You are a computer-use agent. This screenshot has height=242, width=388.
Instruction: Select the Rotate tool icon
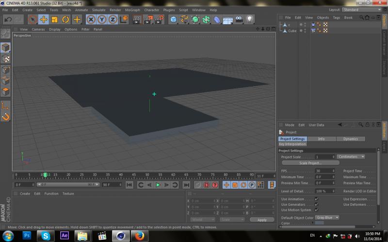pyautogui.click(x=65, y=20)
